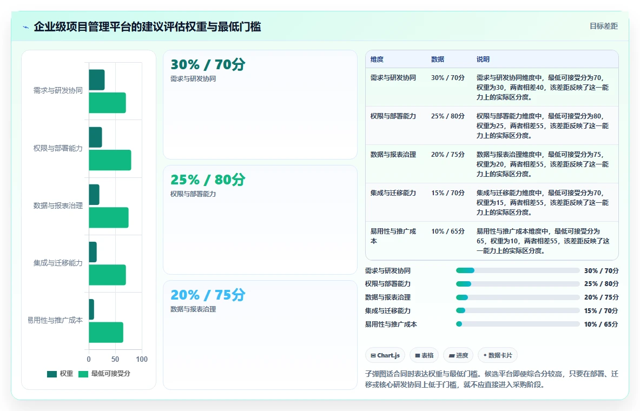Screen dimensions: 640x411
Task: Click the 目标差距 label in header
Action: click(603, 26)
